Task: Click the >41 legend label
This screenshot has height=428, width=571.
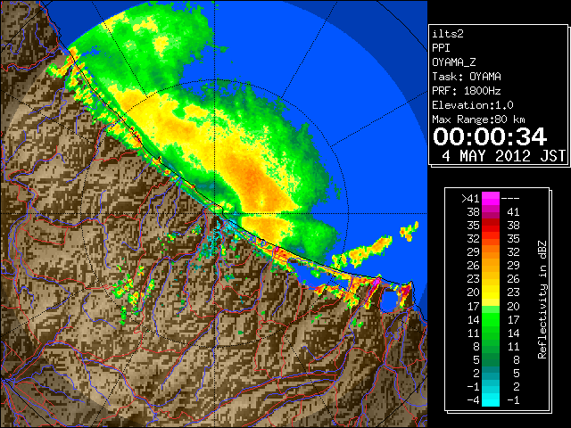Action: pyautogui.click(x=470, y=199)
